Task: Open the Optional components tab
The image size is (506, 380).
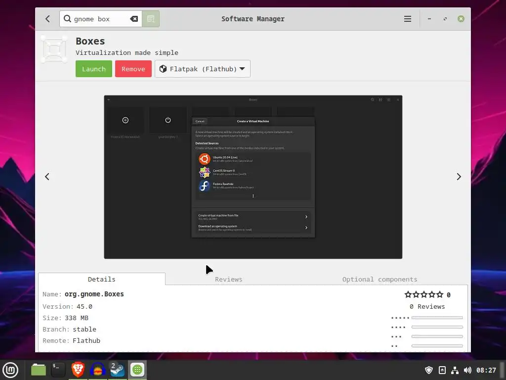Action: (379, 279)
